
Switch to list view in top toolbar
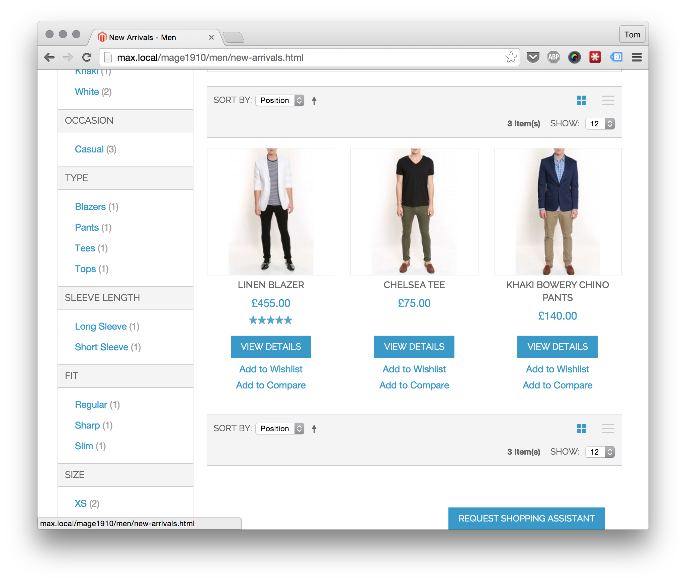608,100
